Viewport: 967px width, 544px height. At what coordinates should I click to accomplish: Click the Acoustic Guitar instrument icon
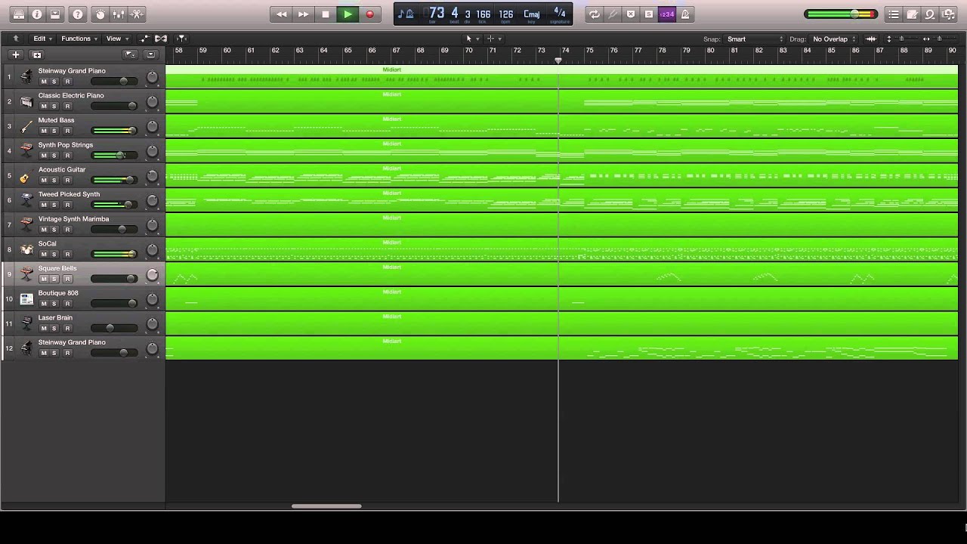coord(26,176)
